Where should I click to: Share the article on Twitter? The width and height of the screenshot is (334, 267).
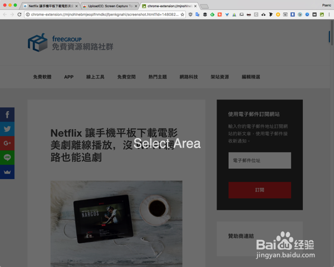(7, 129)
